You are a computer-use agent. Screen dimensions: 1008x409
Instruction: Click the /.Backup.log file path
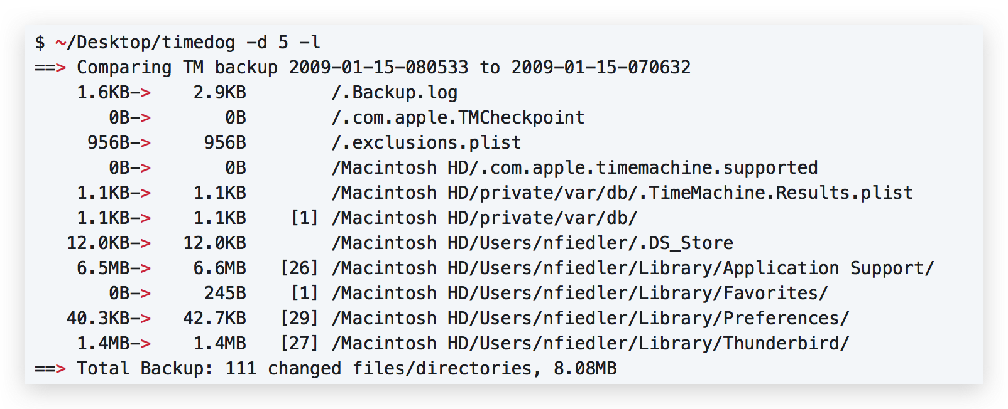(x=394, y=92)
